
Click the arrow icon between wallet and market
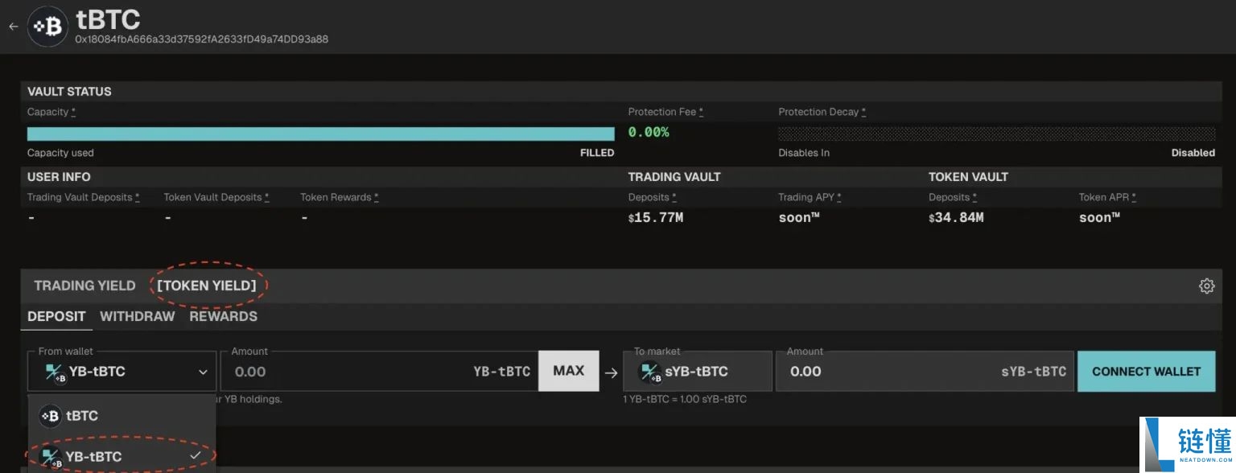tap(611, 372)
